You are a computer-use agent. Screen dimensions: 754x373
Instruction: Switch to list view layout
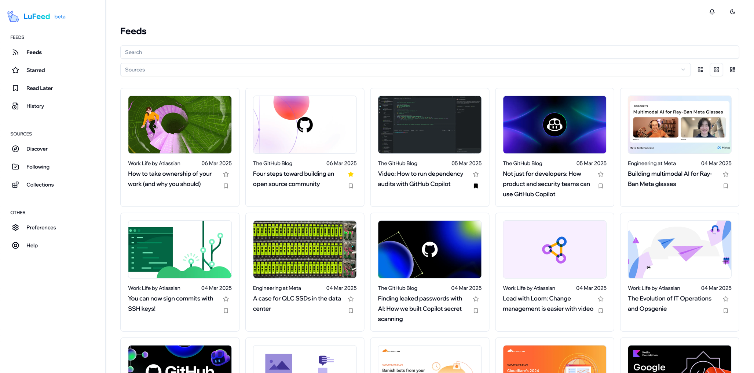tap(700, 70)
